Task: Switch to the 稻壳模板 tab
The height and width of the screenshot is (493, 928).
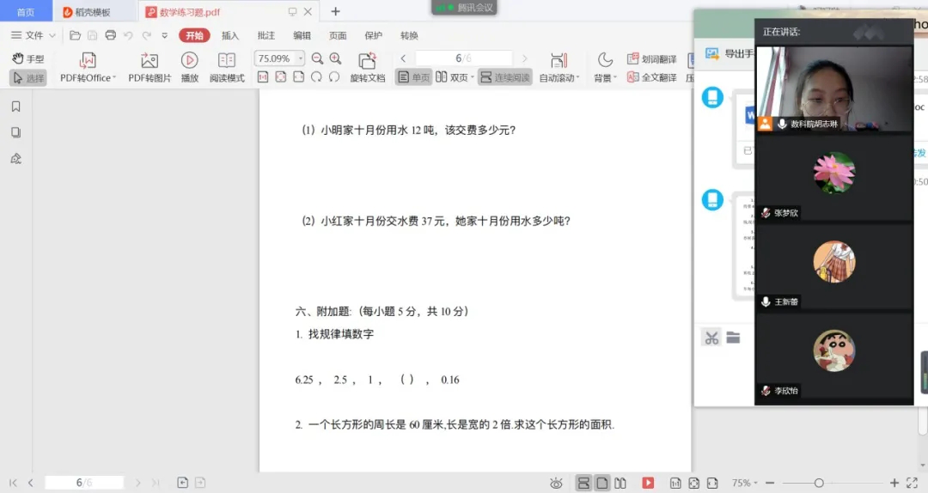Action: tap(92, 12)
